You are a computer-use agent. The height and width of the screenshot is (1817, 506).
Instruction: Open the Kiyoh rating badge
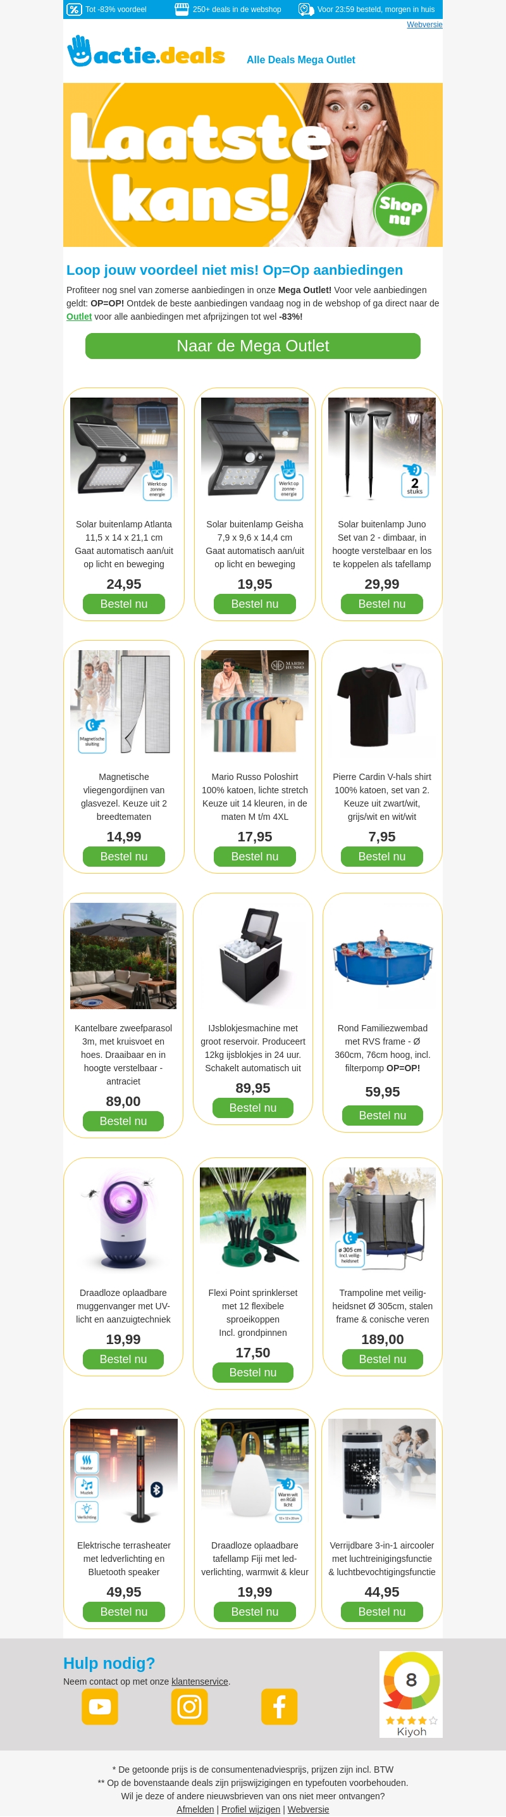[x=411, y=1694]
